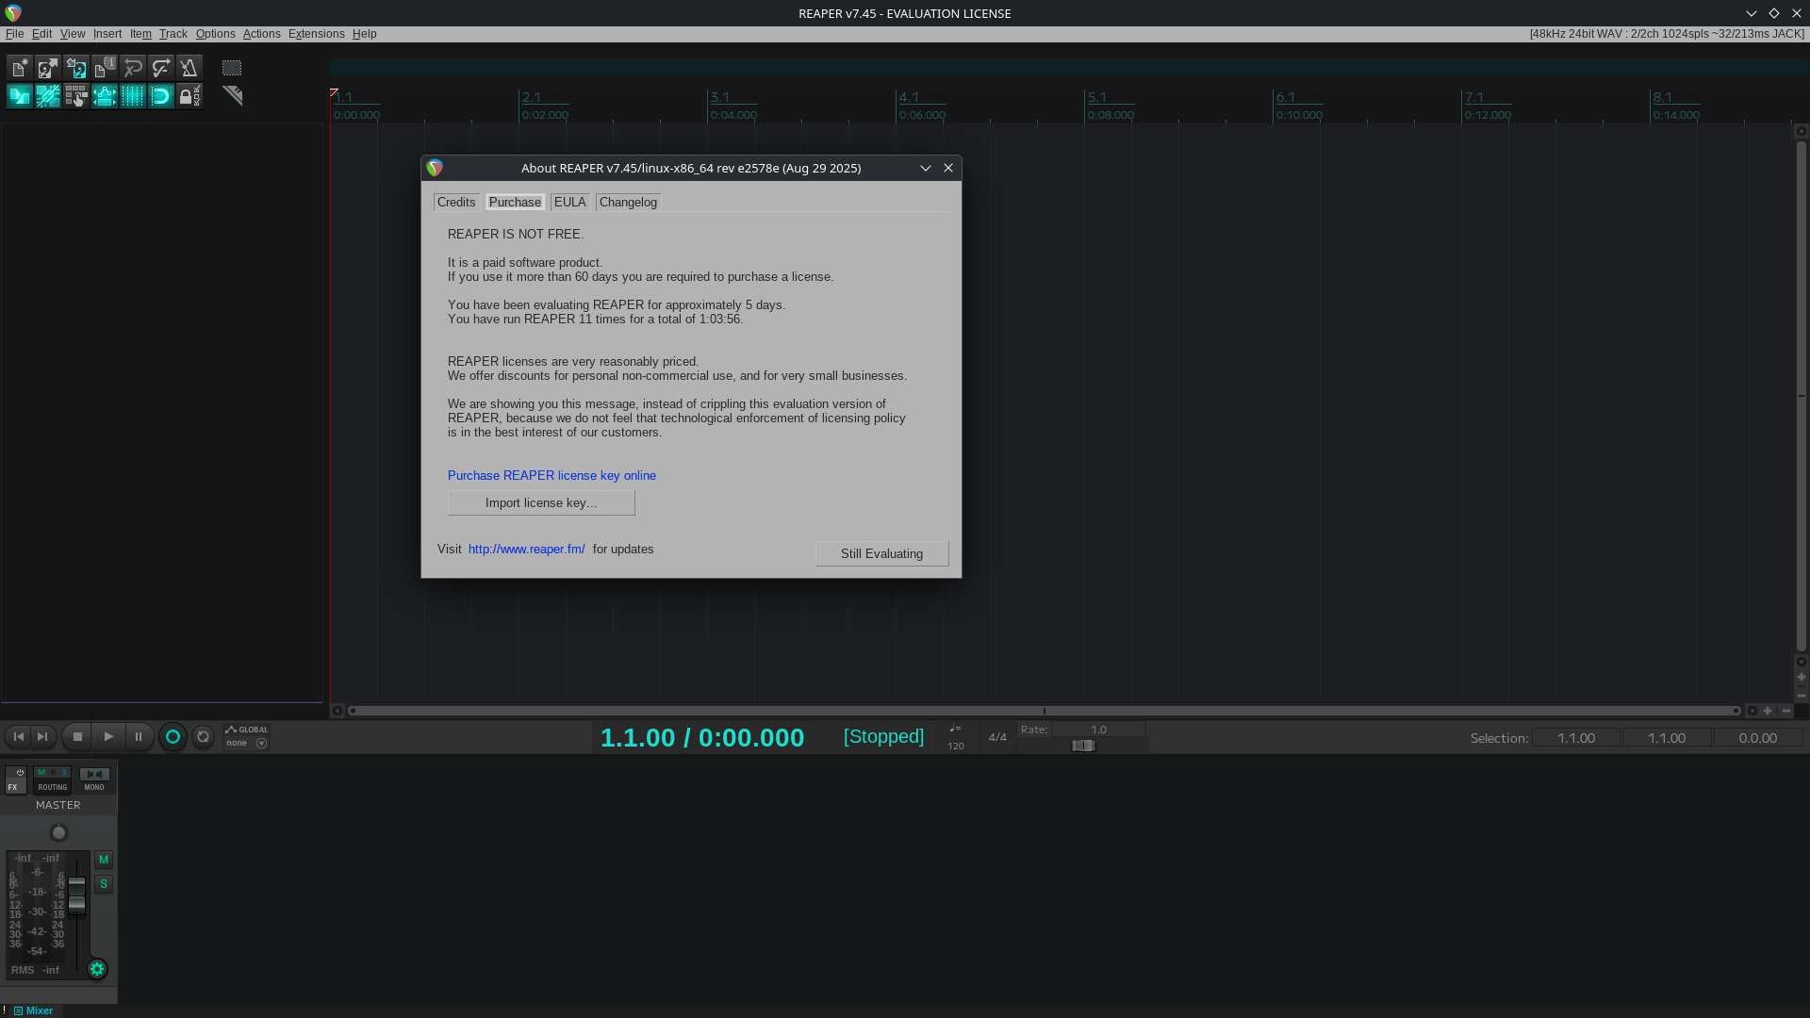Click the BPM 120 tempo field
Image resolution: width=1810 pixels, height=1018 pixels.
tap(955, 746)
